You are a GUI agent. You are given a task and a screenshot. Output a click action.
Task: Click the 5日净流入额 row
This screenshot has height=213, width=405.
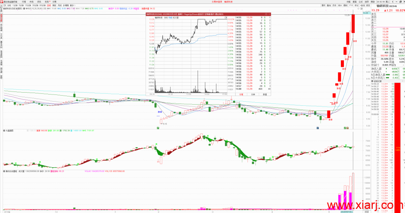[x=388, y=75]
